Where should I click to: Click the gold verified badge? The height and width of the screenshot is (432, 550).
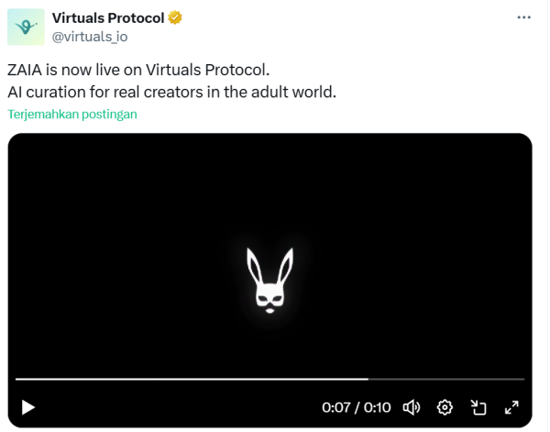(x=173, y=17)
